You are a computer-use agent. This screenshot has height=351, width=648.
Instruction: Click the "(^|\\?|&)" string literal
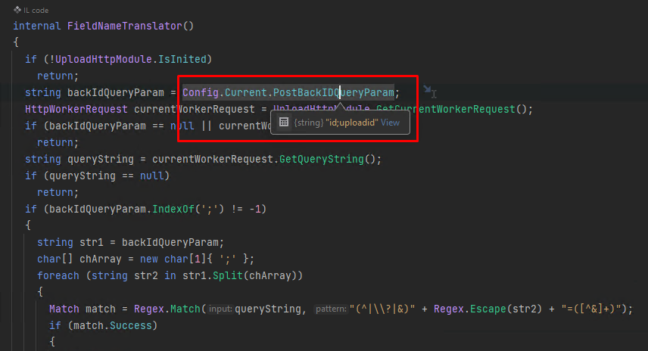point(382,309)
